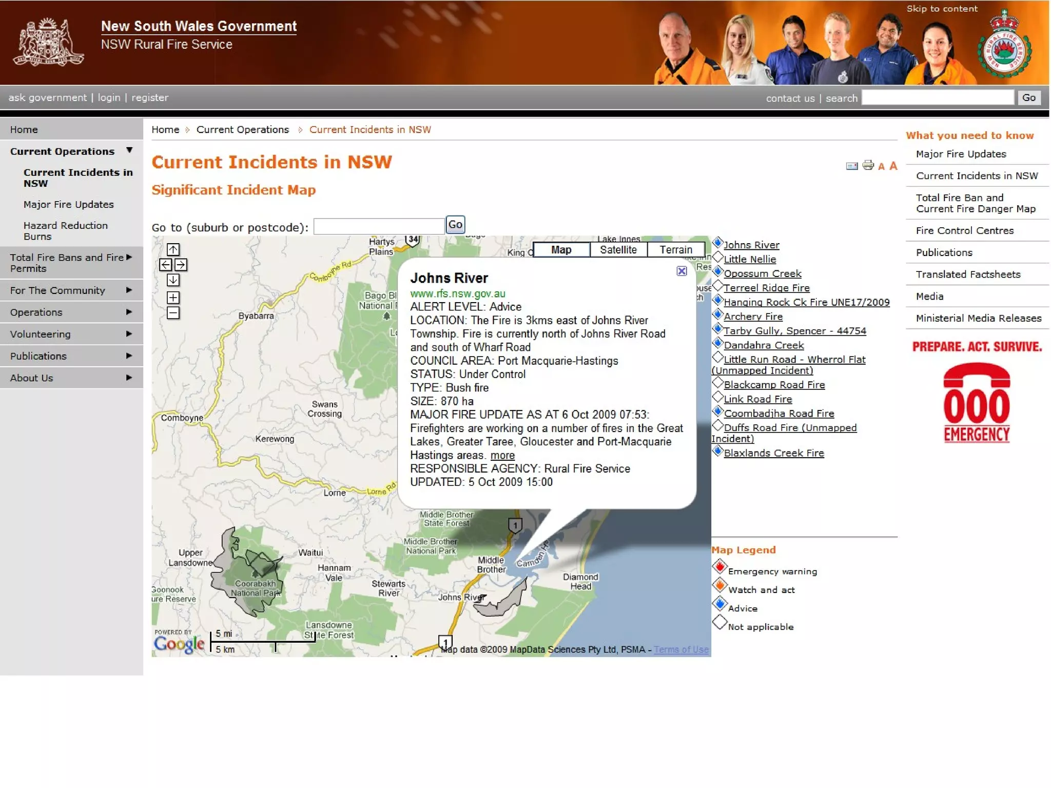Switch map to Satellite view
The image size is (1051, 788).
coord(618,250)
